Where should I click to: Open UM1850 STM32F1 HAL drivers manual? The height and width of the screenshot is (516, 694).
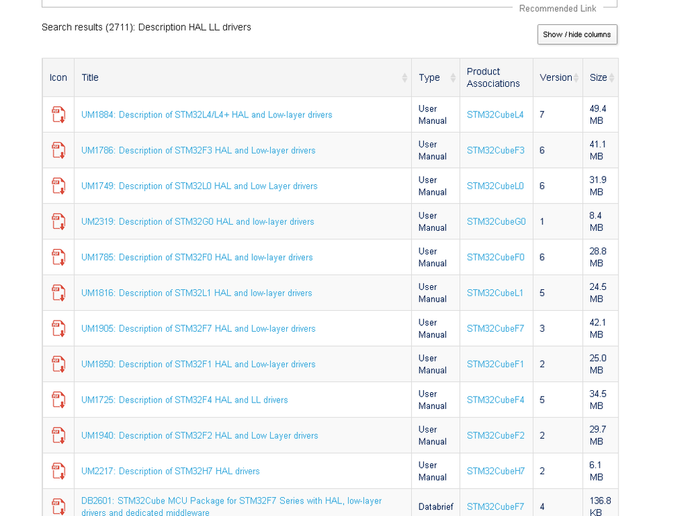click(x=198, y=364)
